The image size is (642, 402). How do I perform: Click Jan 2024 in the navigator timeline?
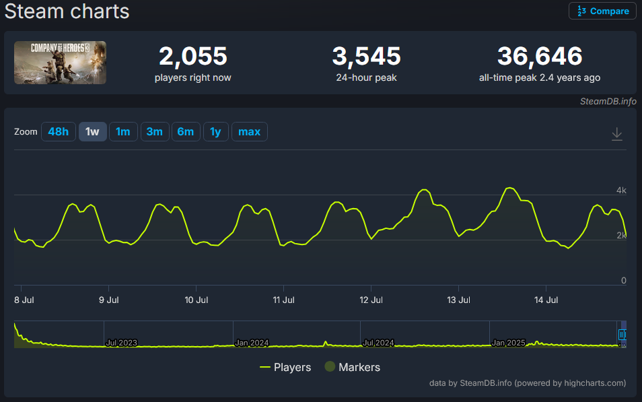(252, 343)
